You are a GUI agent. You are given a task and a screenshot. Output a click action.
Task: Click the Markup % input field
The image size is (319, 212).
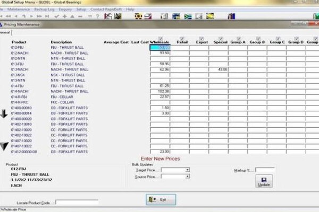[265, 170]
